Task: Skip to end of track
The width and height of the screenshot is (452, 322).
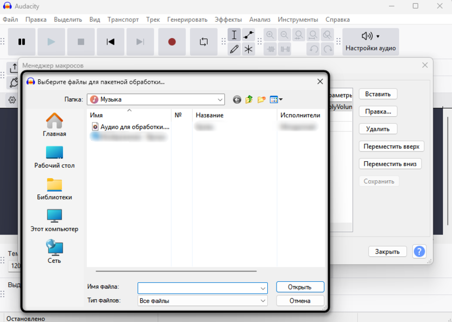Action: click(x=140, y=42)
